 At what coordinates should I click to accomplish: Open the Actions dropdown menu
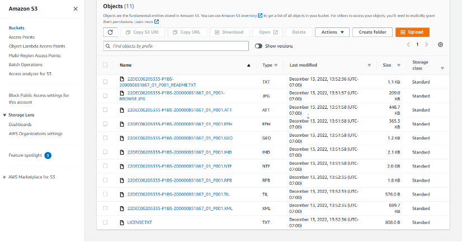coord(332,32)
